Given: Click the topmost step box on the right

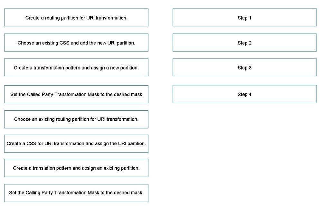Looking at the screenshot, I should click(x=244, y=18).
